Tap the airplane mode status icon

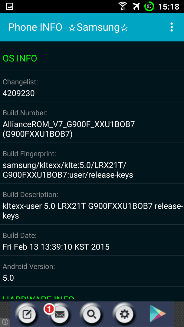tap(136, 6)
